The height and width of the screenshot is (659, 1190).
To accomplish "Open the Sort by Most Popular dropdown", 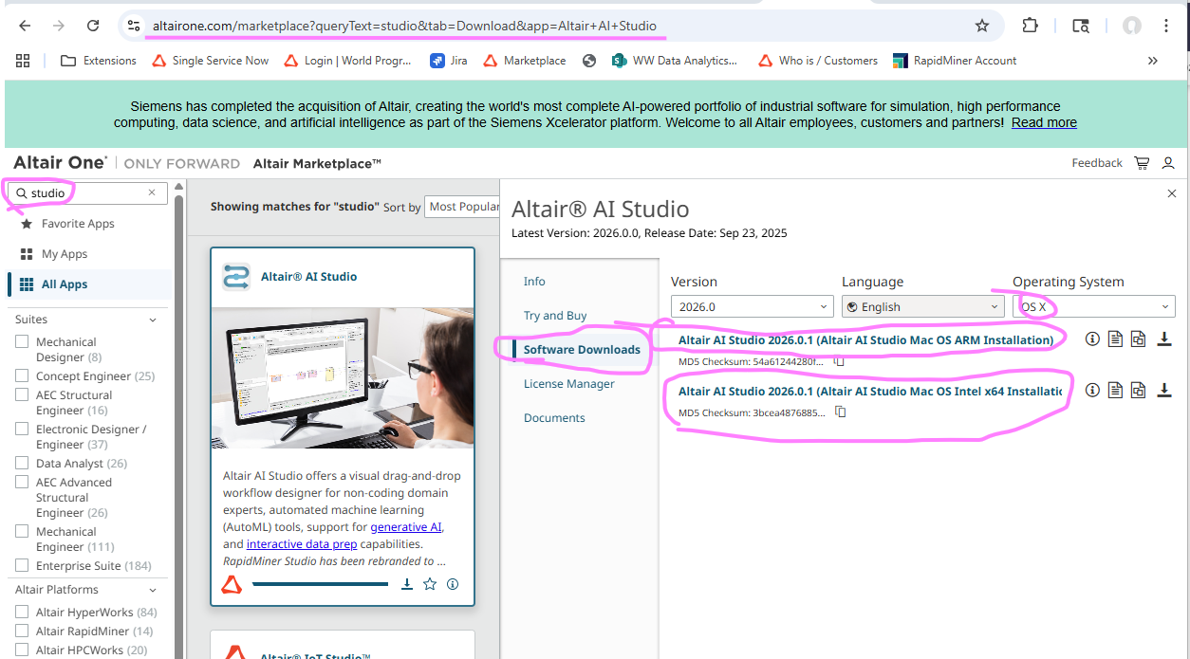I will coord(463,207).
